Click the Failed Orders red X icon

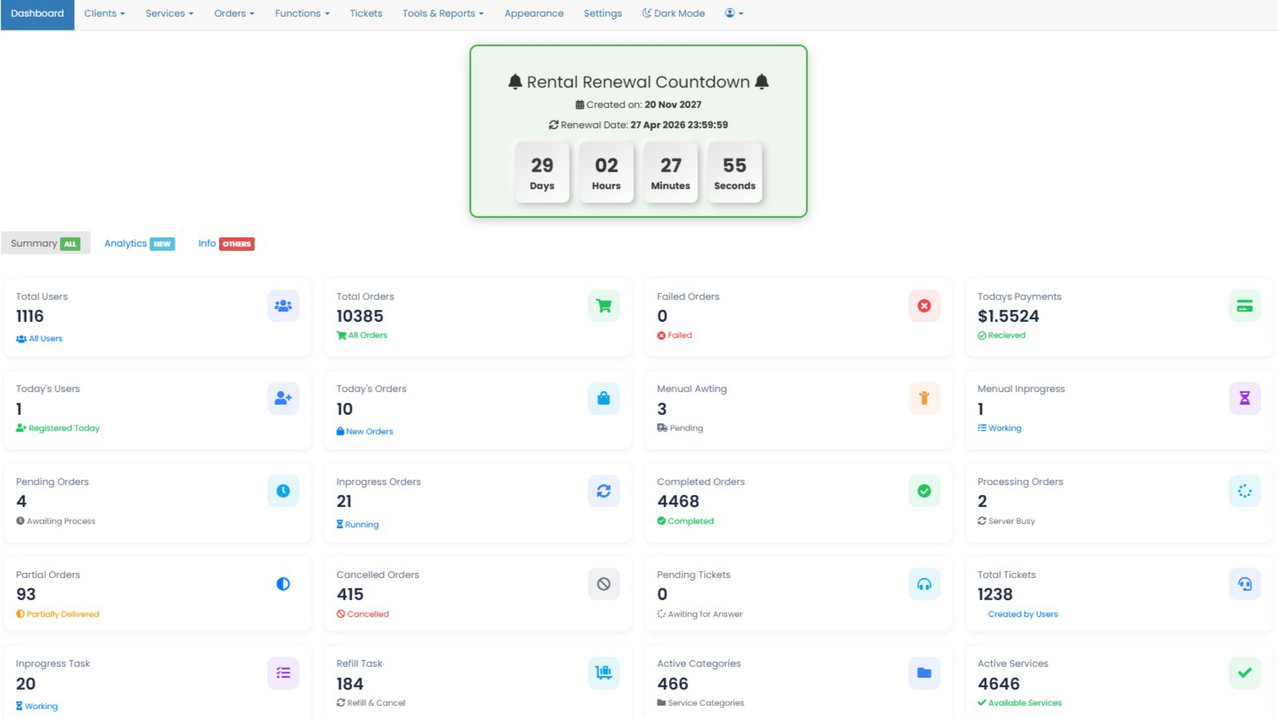pyautogui.click(x=924, y=306)
